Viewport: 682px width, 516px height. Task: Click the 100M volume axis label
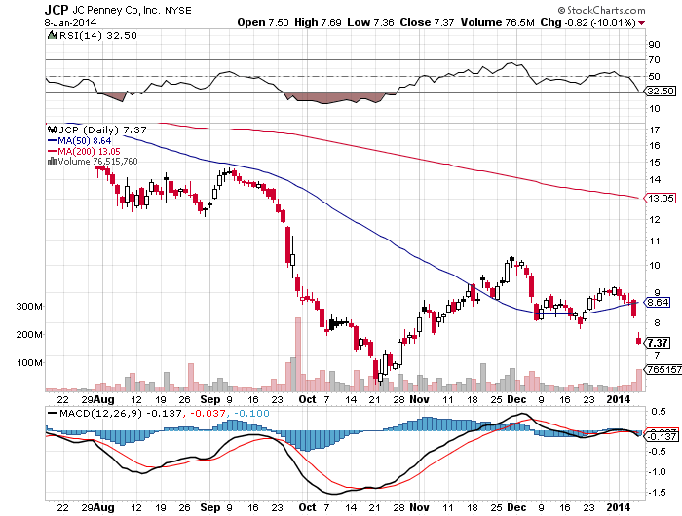pos(29,362)
